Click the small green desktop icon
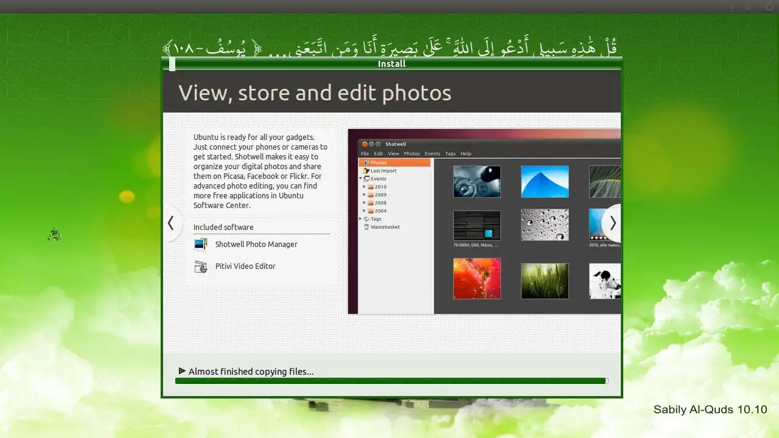Viewport: 779px width, 438px height. coord(55,234)
